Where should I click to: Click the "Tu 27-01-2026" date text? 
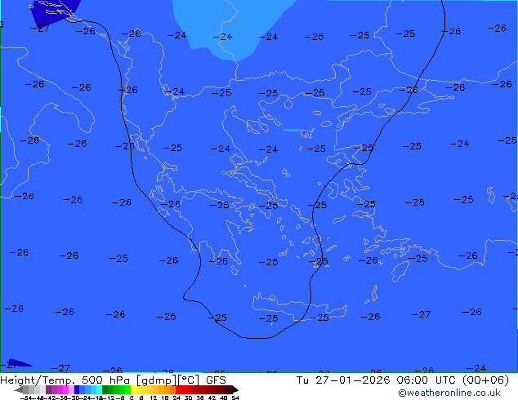(x=343, y=380)
